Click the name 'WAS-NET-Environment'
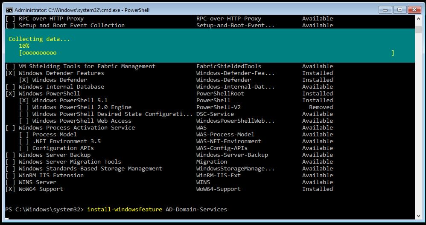The image size is (426, 225). click(x=229, y=141)
